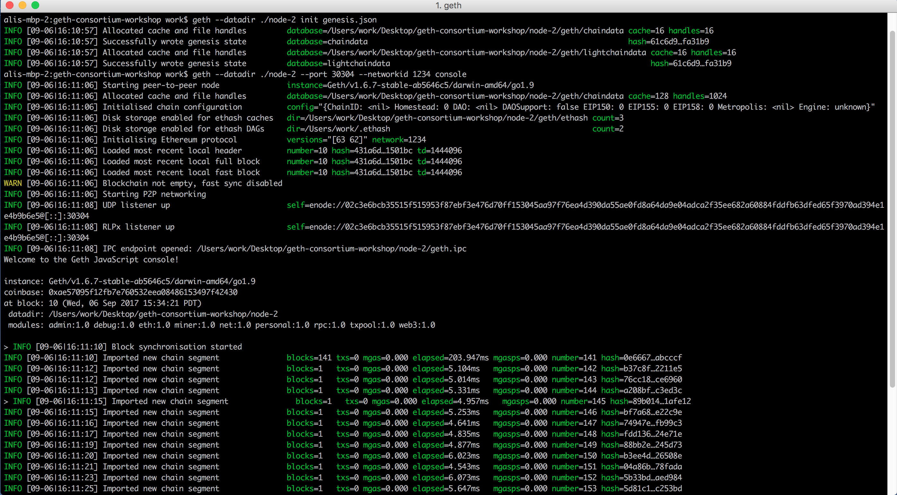Click the green zoom window button
This screenshot has height=495, width=897.
click(35, 5)
